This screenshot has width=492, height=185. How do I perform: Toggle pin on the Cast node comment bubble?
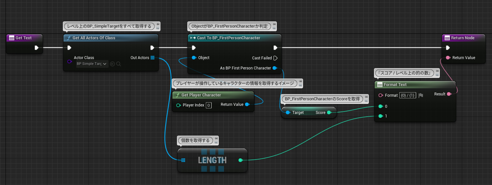274,24
